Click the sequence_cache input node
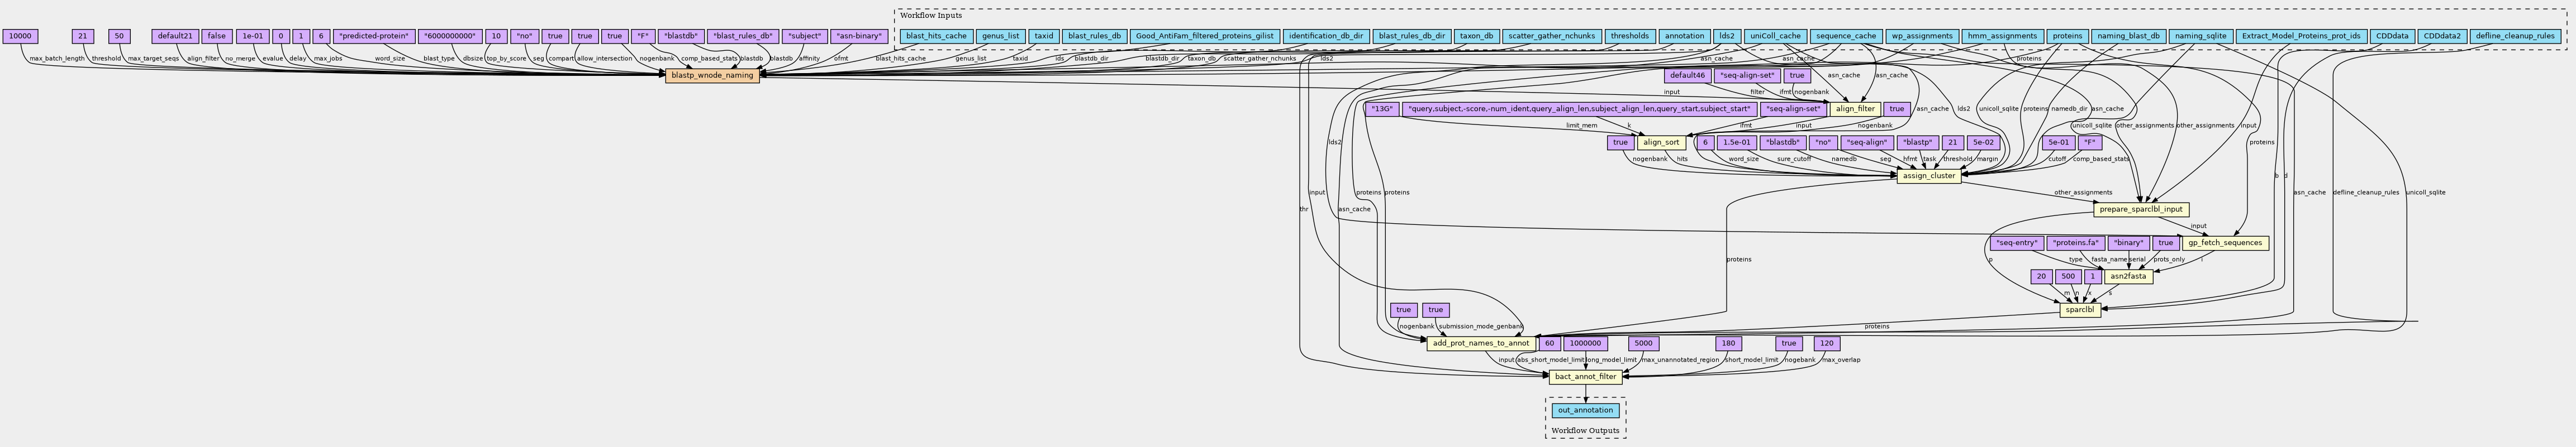This screenshot has height=447, width=2576. pyautogui.click(x=1846, y=36)
